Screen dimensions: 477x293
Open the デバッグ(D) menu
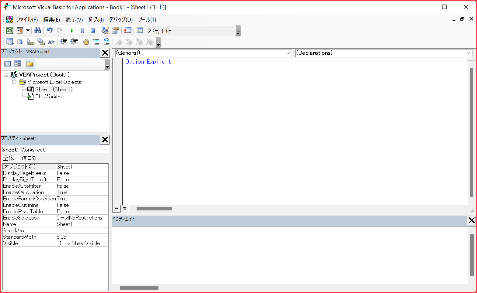tap(121, 20)
